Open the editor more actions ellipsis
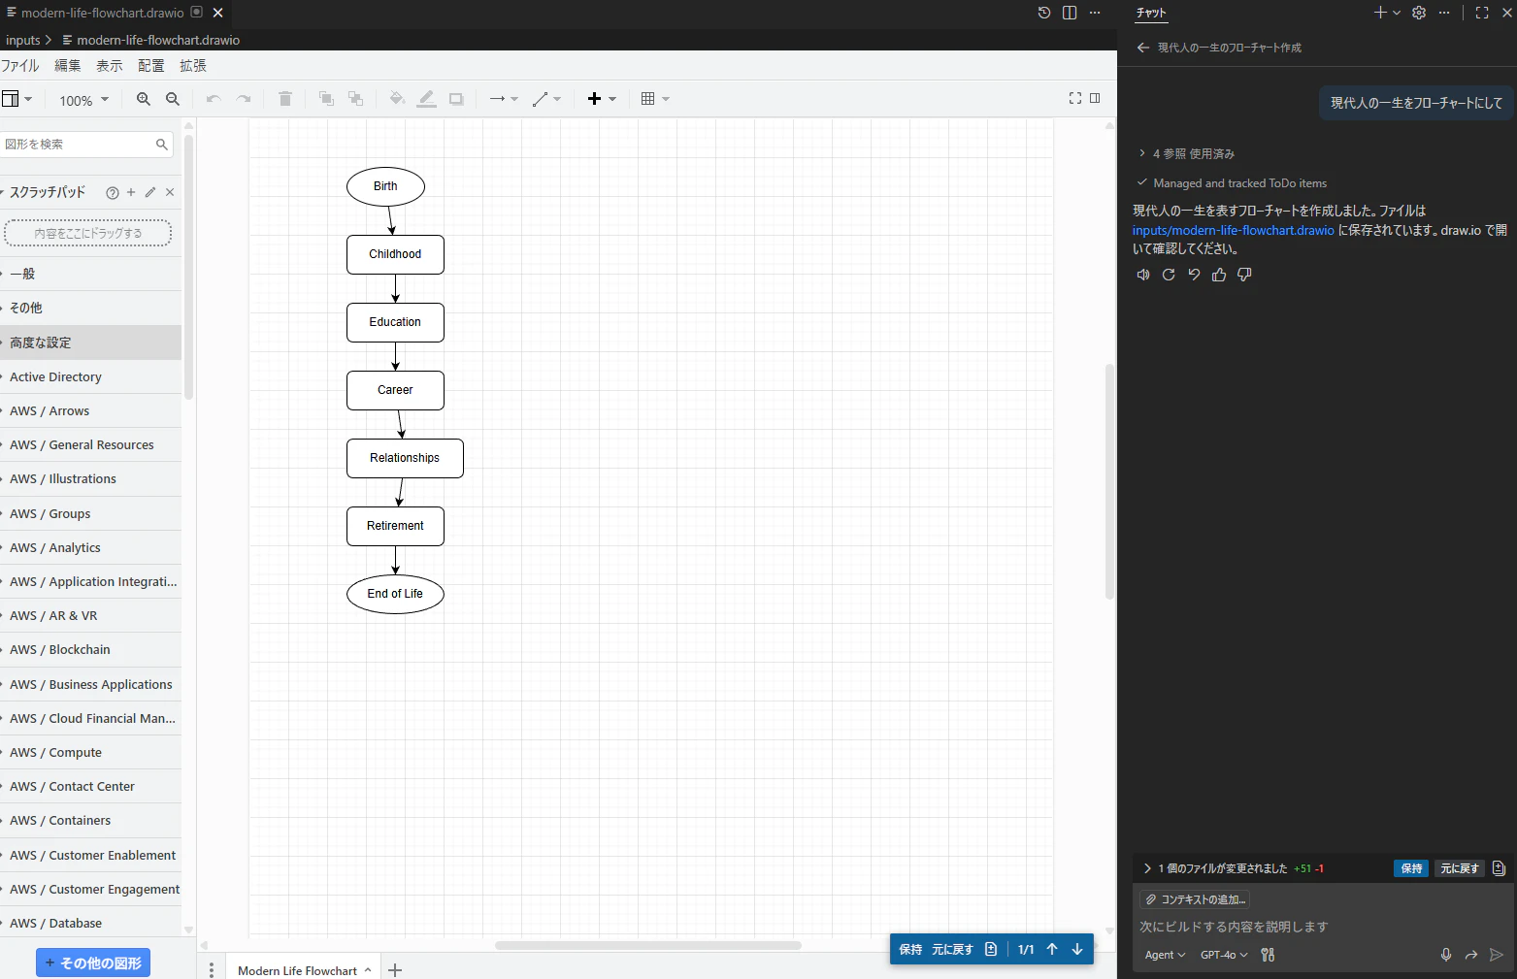This screenshot has height=979, width=1517. tap(1095, 13)
